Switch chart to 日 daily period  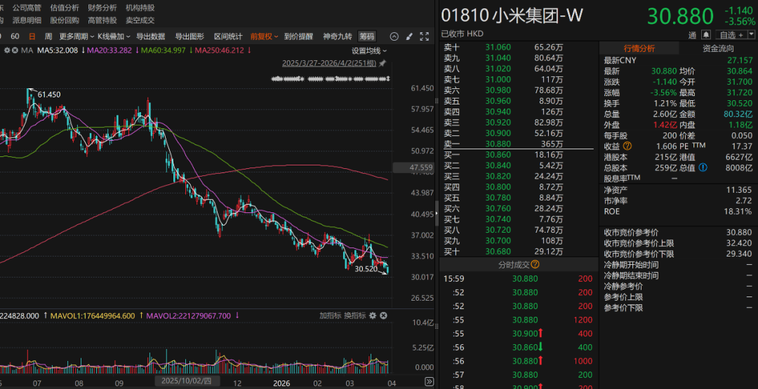tap(32, 36)
